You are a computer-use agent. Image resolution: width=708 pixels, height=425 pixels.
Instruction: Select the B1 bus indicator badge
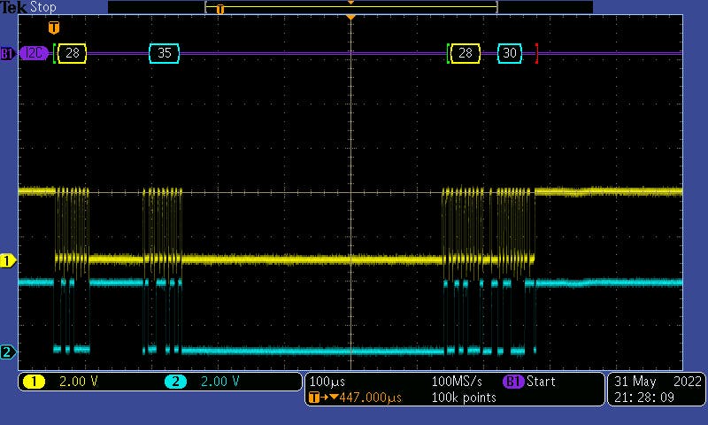7,53
